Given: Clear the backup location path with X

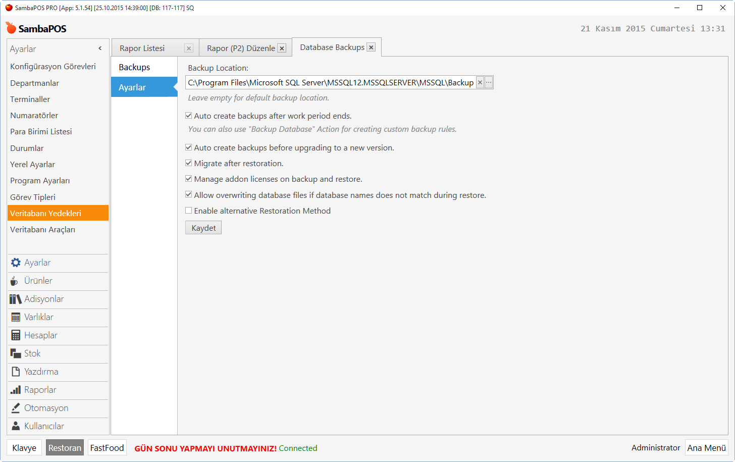Looking at the screenshot, I should [480, 83].
